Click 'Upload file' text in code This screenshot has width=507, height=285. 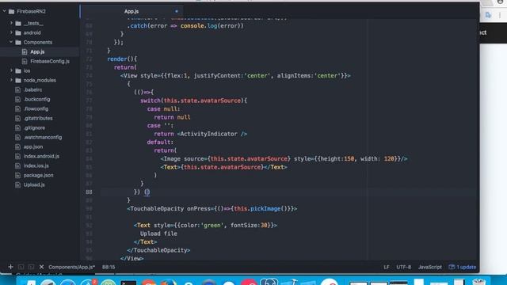(x=158, y=234)
